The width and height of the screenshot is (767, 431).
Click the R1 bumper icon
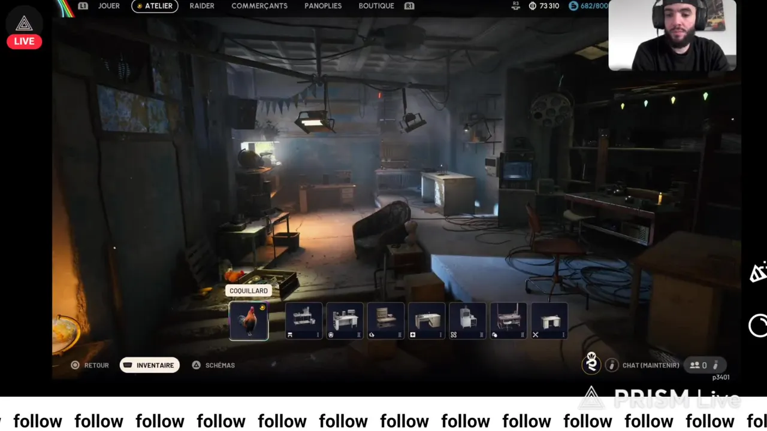(409, 6)
